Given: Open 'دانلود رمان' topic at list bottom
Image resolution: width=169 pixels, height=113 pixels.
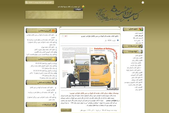Looking at the screenshot, I should [138, 90].
